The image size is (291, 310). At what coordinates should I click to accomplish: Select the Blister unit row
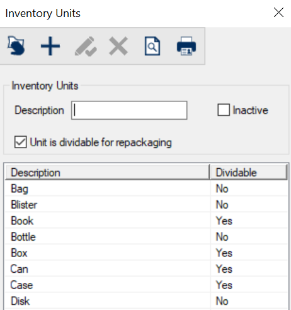pyautogui.click(x=146, y=204)
